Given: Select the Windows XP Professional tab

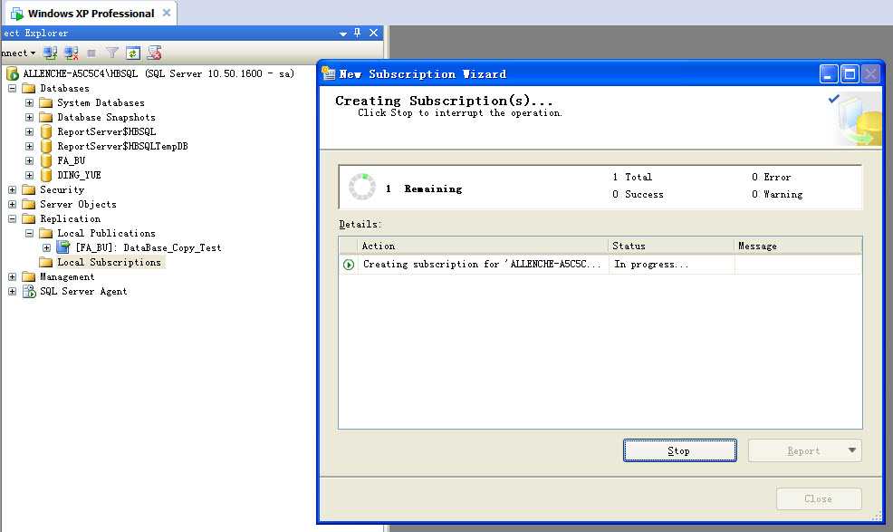Looking at the screenshot, I should (x=91, y=13).
